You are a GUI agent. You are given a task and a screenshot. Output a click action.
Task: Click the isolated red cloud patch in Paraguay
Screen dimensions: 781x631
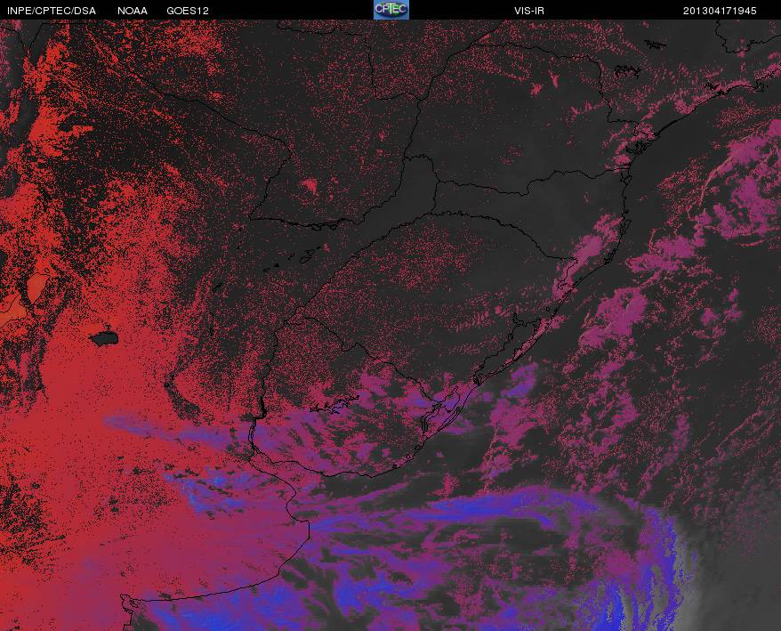310,186
